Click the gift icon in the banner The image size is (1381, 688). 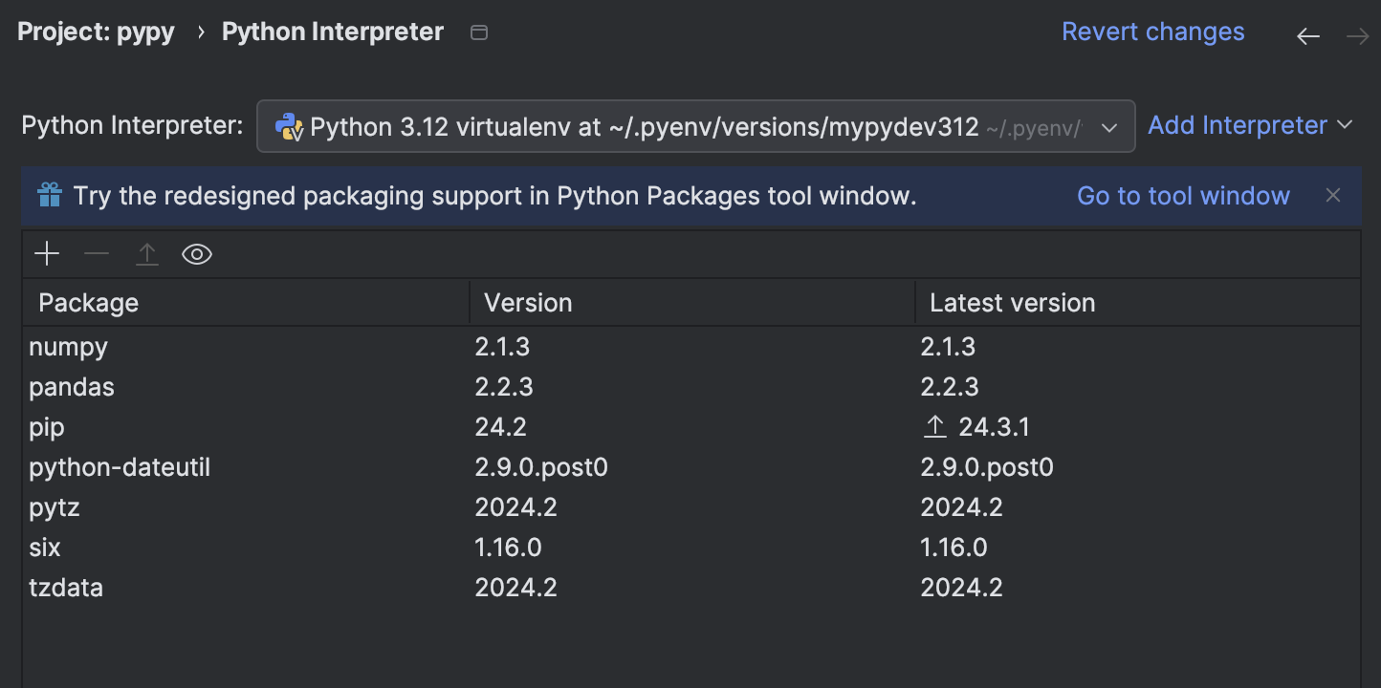50,196
